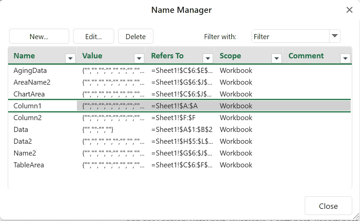The height and width of the screenshot is (221, 360).
Task: Choose the ChartArea named range
Action: point(29,94)
